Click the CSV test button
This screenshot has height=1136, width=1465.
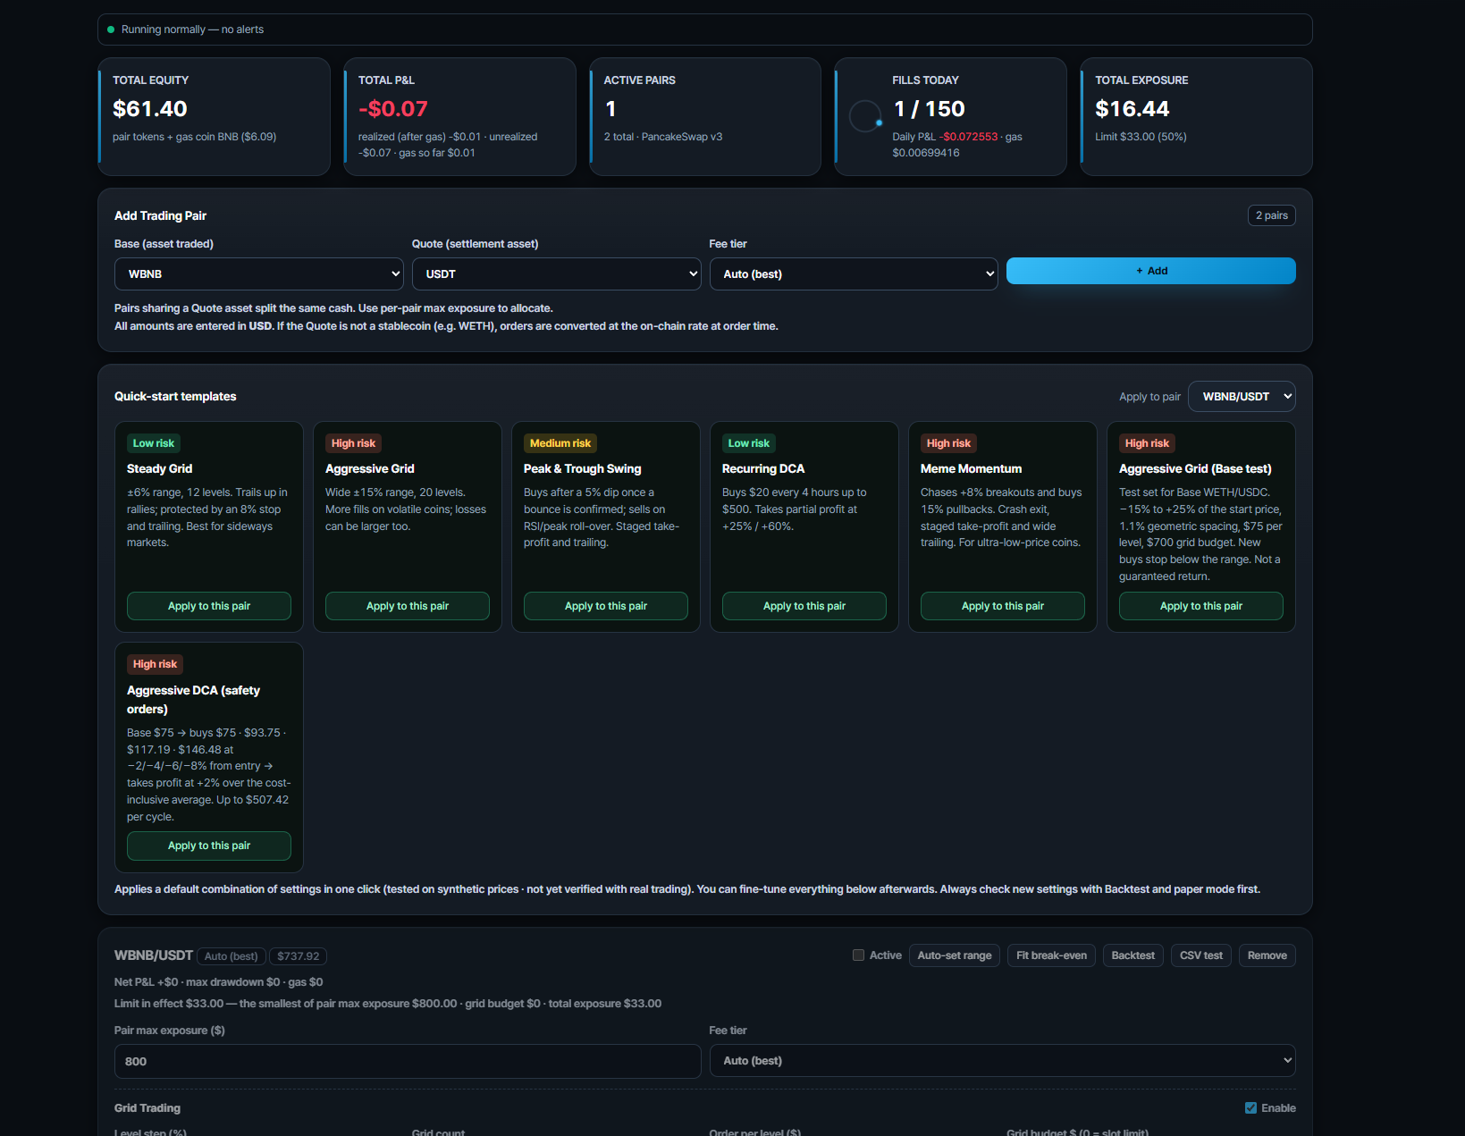tap(1201, 955)
